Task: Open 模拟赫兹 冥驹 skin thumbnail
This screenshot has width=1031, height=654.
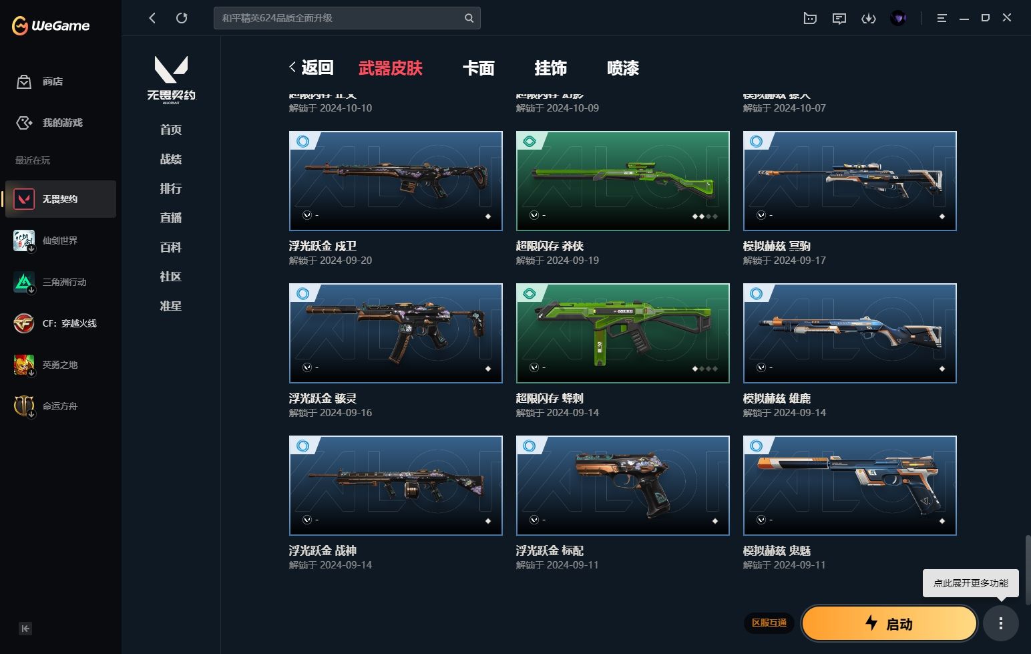Action: point(850,181)
